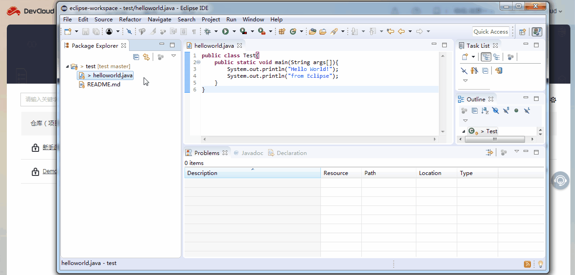Click the New Java Class icon
Viewport: 575px width, 275px height.
pyautogui.click(x=293, y=31)
